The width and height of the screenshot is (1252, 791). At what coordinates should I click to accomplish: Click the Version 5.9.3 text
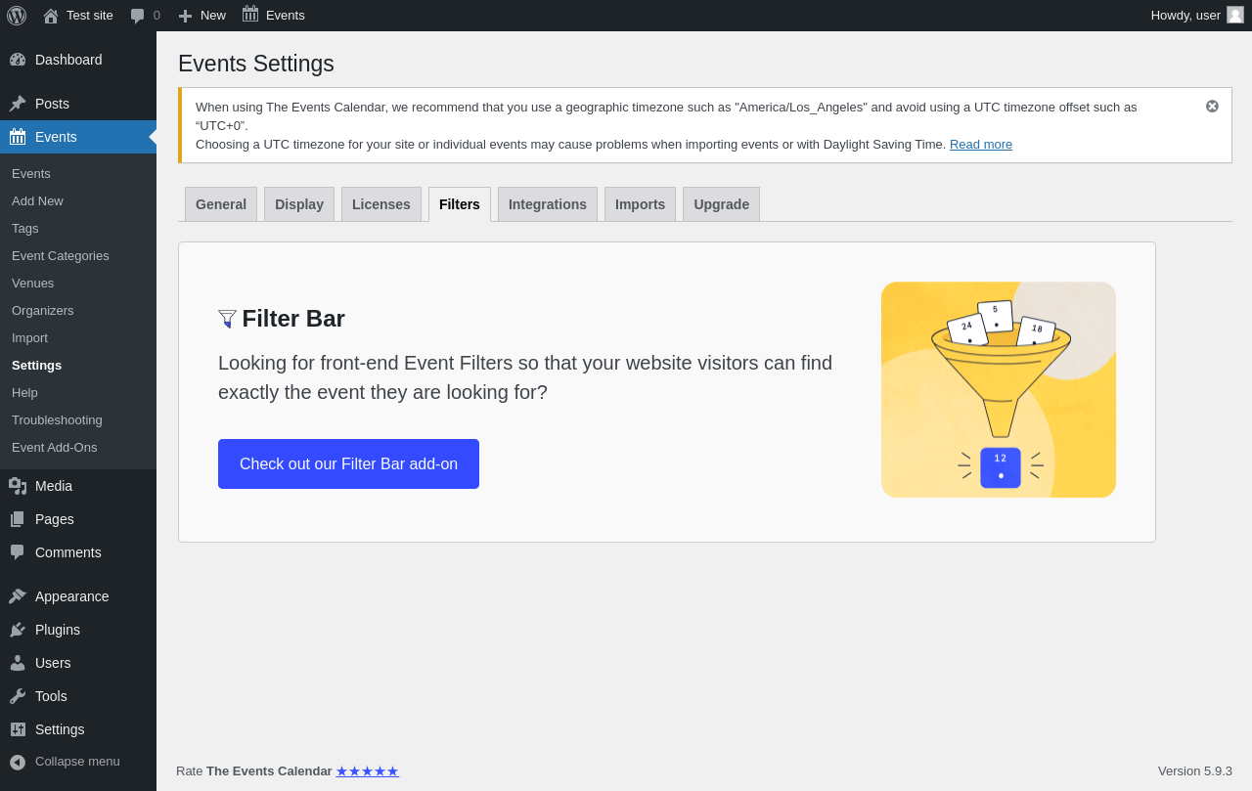click(x=1195, y=770)
